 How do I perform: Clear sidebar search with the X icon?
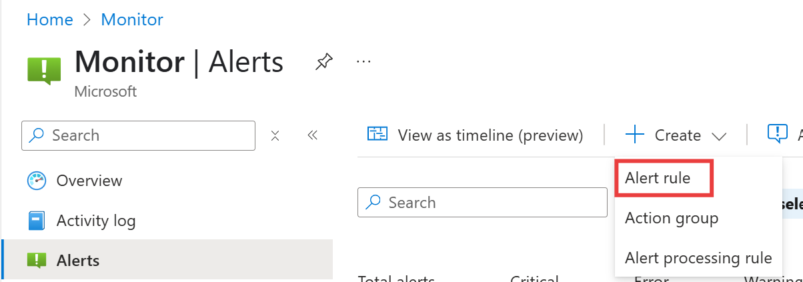point(275,135)
